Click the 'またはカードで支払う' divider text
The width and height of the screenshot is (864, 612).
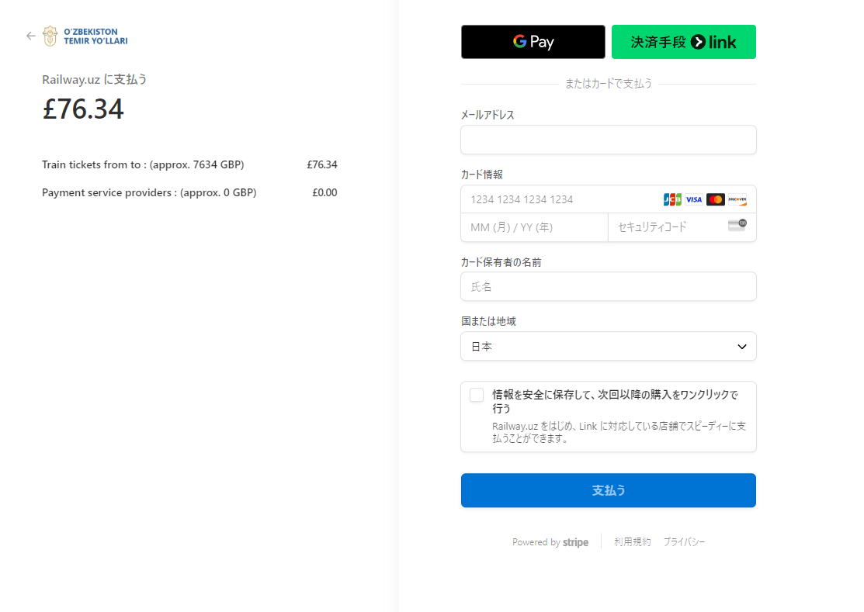tap(609, 84)
